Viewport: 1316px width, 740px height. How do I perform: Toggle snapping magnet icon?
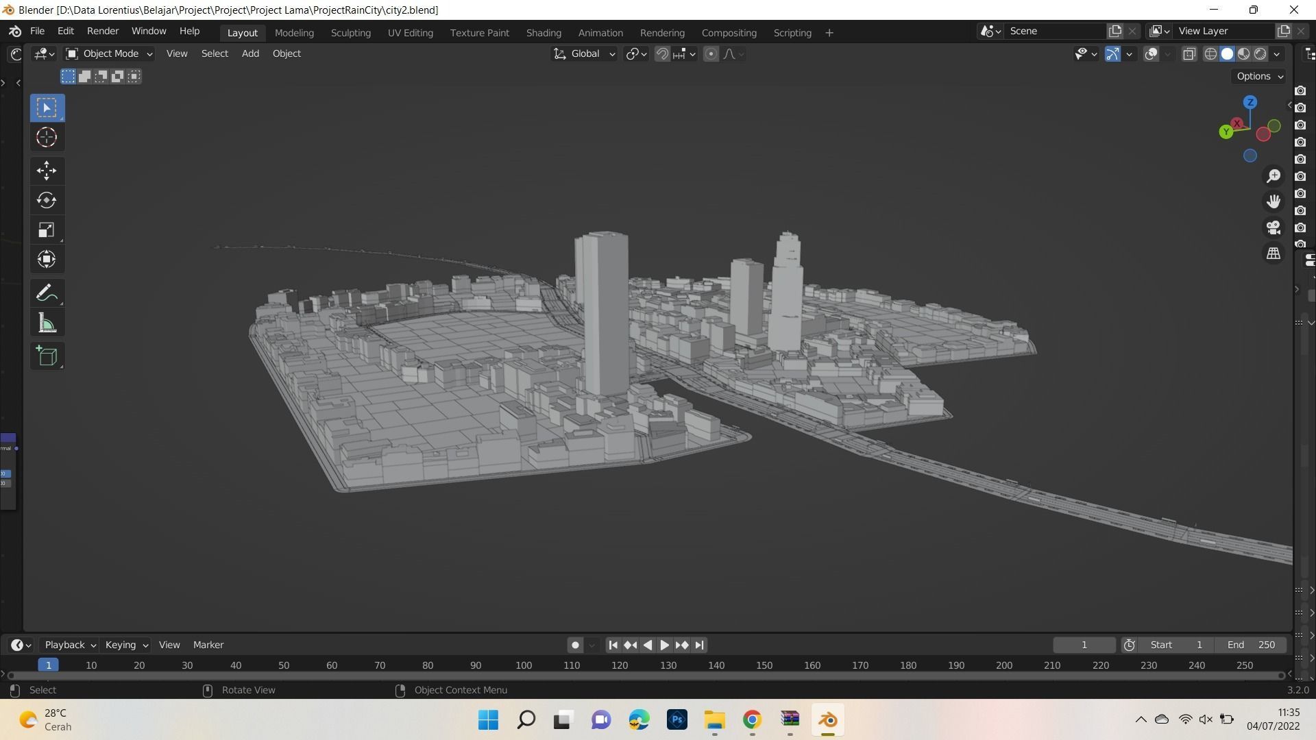(662, 54)
